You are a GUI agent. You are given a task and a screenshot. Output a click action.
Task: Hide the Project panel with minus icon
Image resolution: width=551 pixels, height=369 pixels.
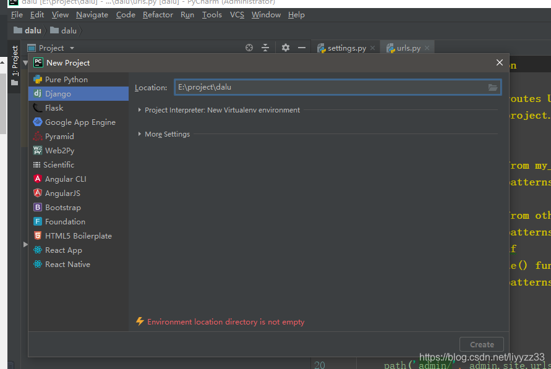[302, 48]
